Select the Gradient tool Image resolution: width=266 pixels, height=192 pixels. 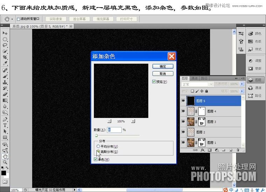[x=5, y=100]
